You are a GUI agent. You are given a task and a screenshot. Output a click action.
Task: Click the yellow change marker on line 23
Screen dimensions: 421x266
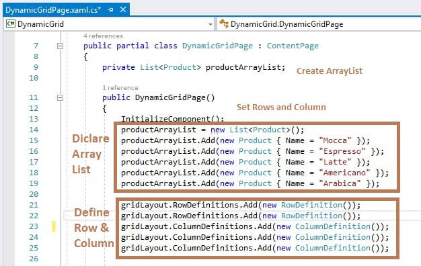[54, 226]
